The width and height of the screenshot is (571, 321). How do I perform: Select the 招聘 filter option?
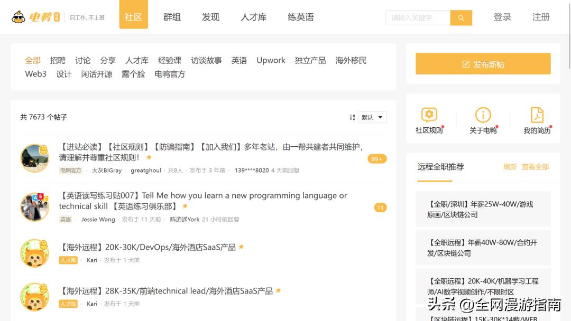tap(58, 60)
